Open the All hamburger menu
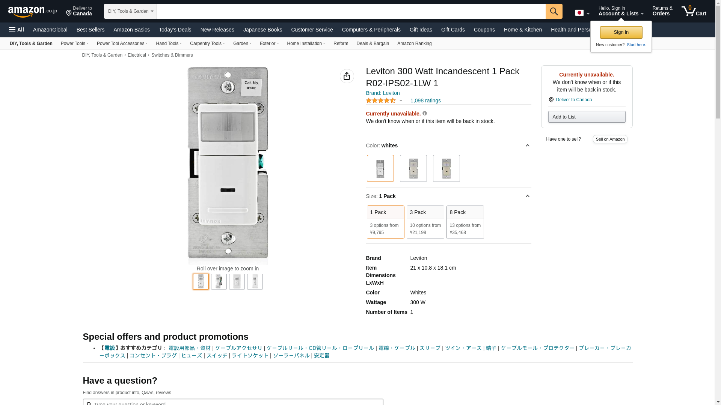The image size is (721, 405). (17, 30)
